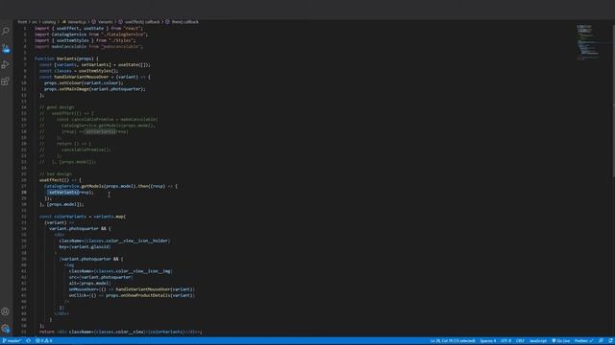Click the Ln 28, Col cursor position indicator
The height and width of the screenshot is (345, 615).
click(x=453, y=341)
